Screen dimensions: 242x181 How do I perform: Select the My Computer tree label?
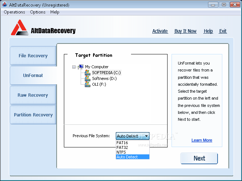(x=97, y=67)
